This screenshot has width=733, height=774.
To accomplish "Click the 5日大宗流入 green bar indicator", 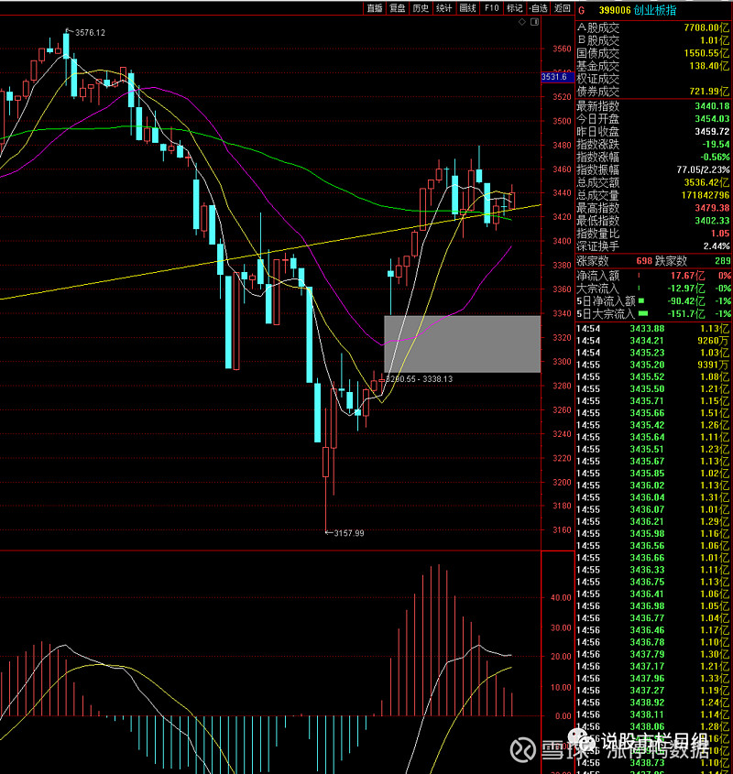I will [643, 314].
